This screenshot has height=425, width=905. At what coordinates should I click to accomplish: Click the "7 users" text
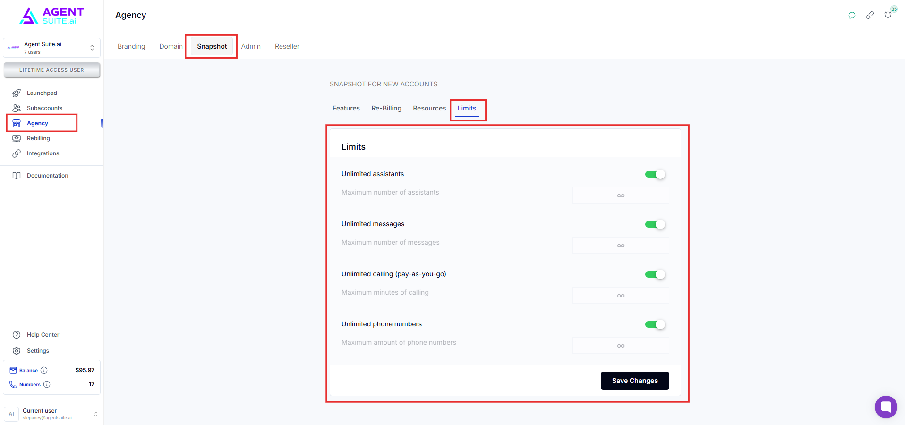click(x=32, y=52)
